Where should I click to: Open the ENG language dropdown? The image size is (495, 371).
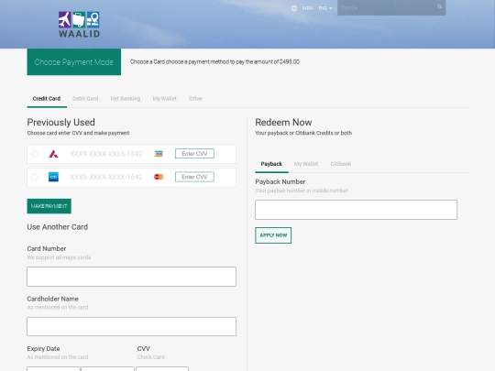coord(325,8)
